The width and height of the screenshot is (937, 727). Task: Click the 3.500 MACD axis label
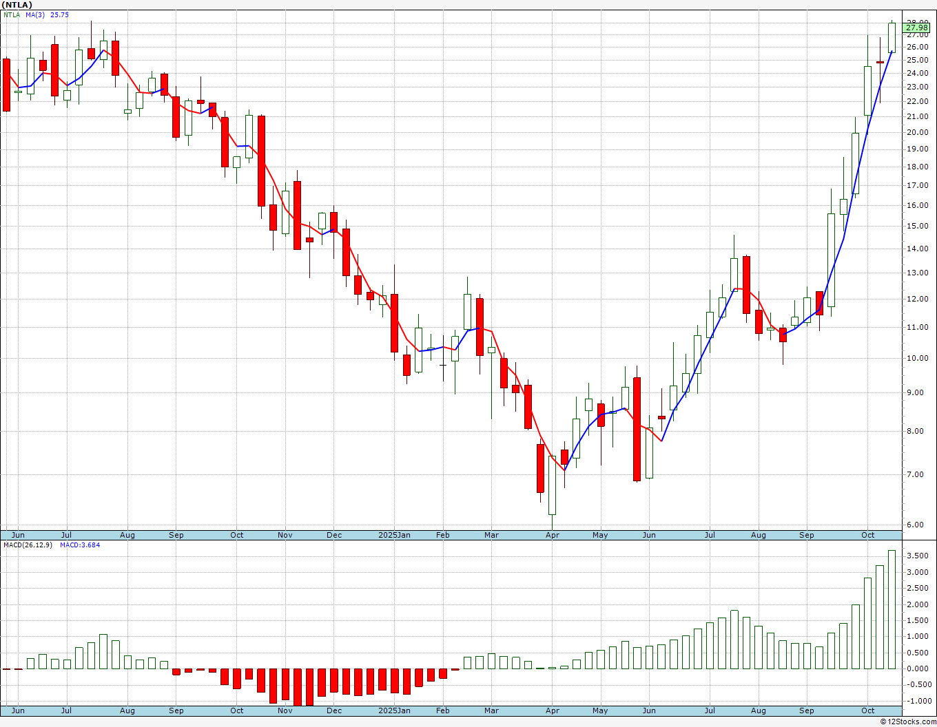point(917,556)
